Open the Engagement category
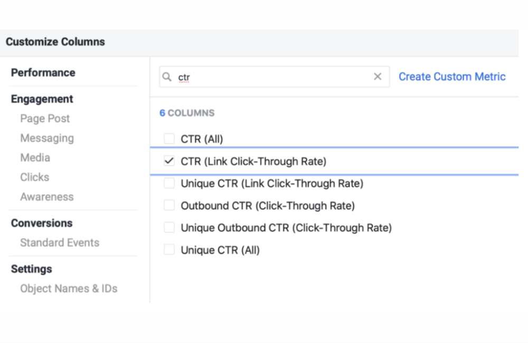Viewport: 528px width, 343px height. tap(42, 99)
